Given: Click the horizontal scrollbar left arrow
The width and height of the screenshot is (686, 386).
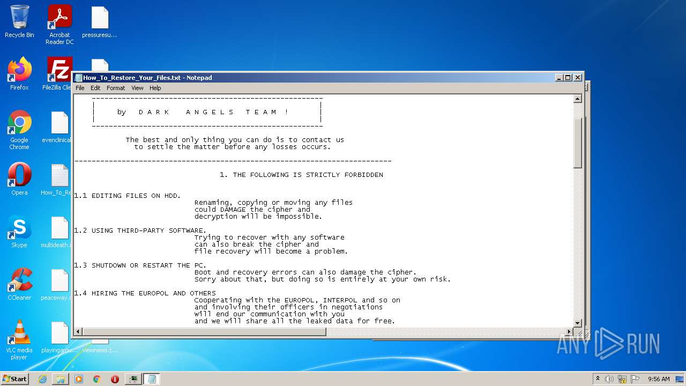Looking at the screenshot, I should point(78,332).
